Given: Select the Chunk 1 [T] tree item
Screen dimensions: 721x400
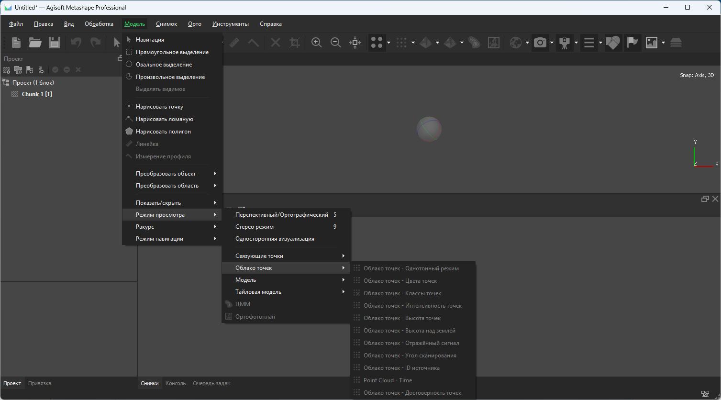Looking at the screenshot, I should tap(37, 94).
